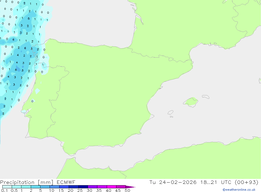Click the '25' legend value label

click(80, 190)
